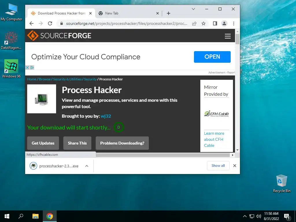296x222 pixels.
Task: Click the Security breadcrumb link
Action: point(90,79)
